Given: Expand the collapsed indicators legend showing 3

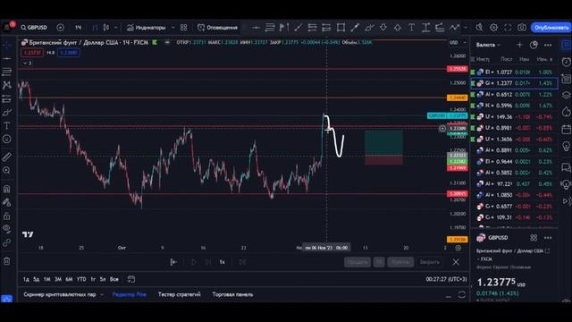Looking at the screenshot, I should click(28, 64).
